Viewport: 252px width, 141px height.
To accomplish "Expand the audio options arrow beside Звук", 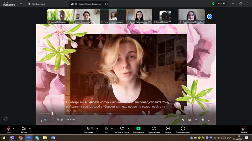I will [x=14, y=129].
